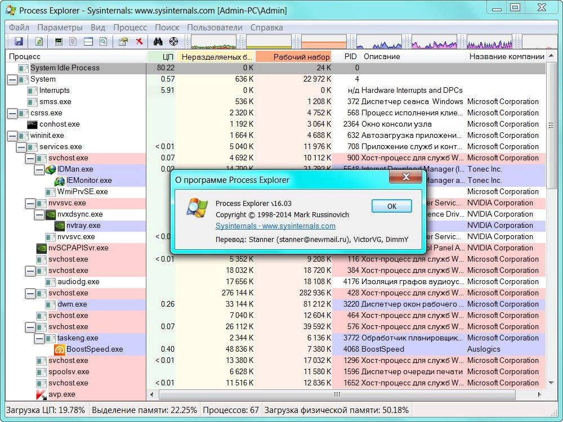Screen dimensions: 563x422
Task: Open the Пользователи menu
Action: point(215,28)
